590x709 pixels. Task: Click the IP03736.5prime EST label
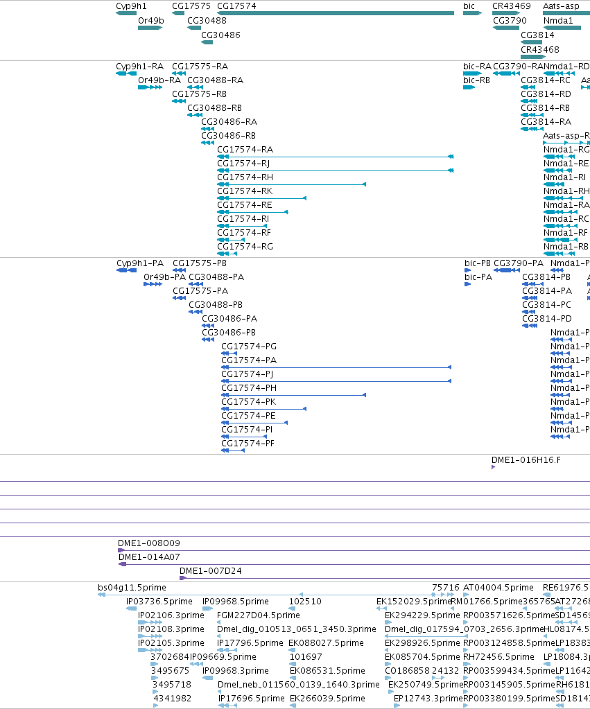(x=159, y=602)
